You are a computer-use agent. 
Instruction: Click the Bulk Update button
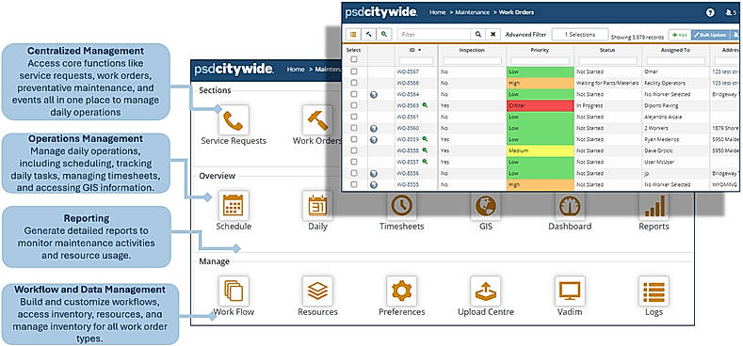coord(710,35)
